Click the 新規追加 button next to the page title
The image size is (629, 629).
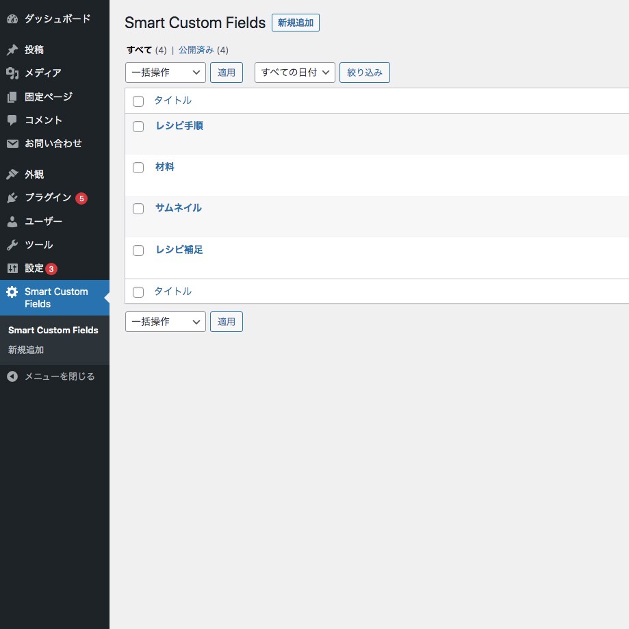pos(296,23)
